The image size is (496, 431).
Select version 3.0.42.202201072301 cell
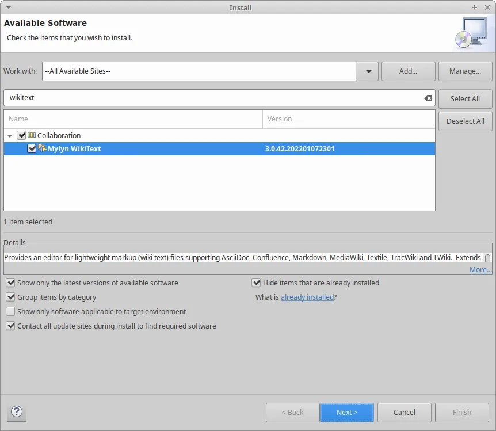click(300, 148)
